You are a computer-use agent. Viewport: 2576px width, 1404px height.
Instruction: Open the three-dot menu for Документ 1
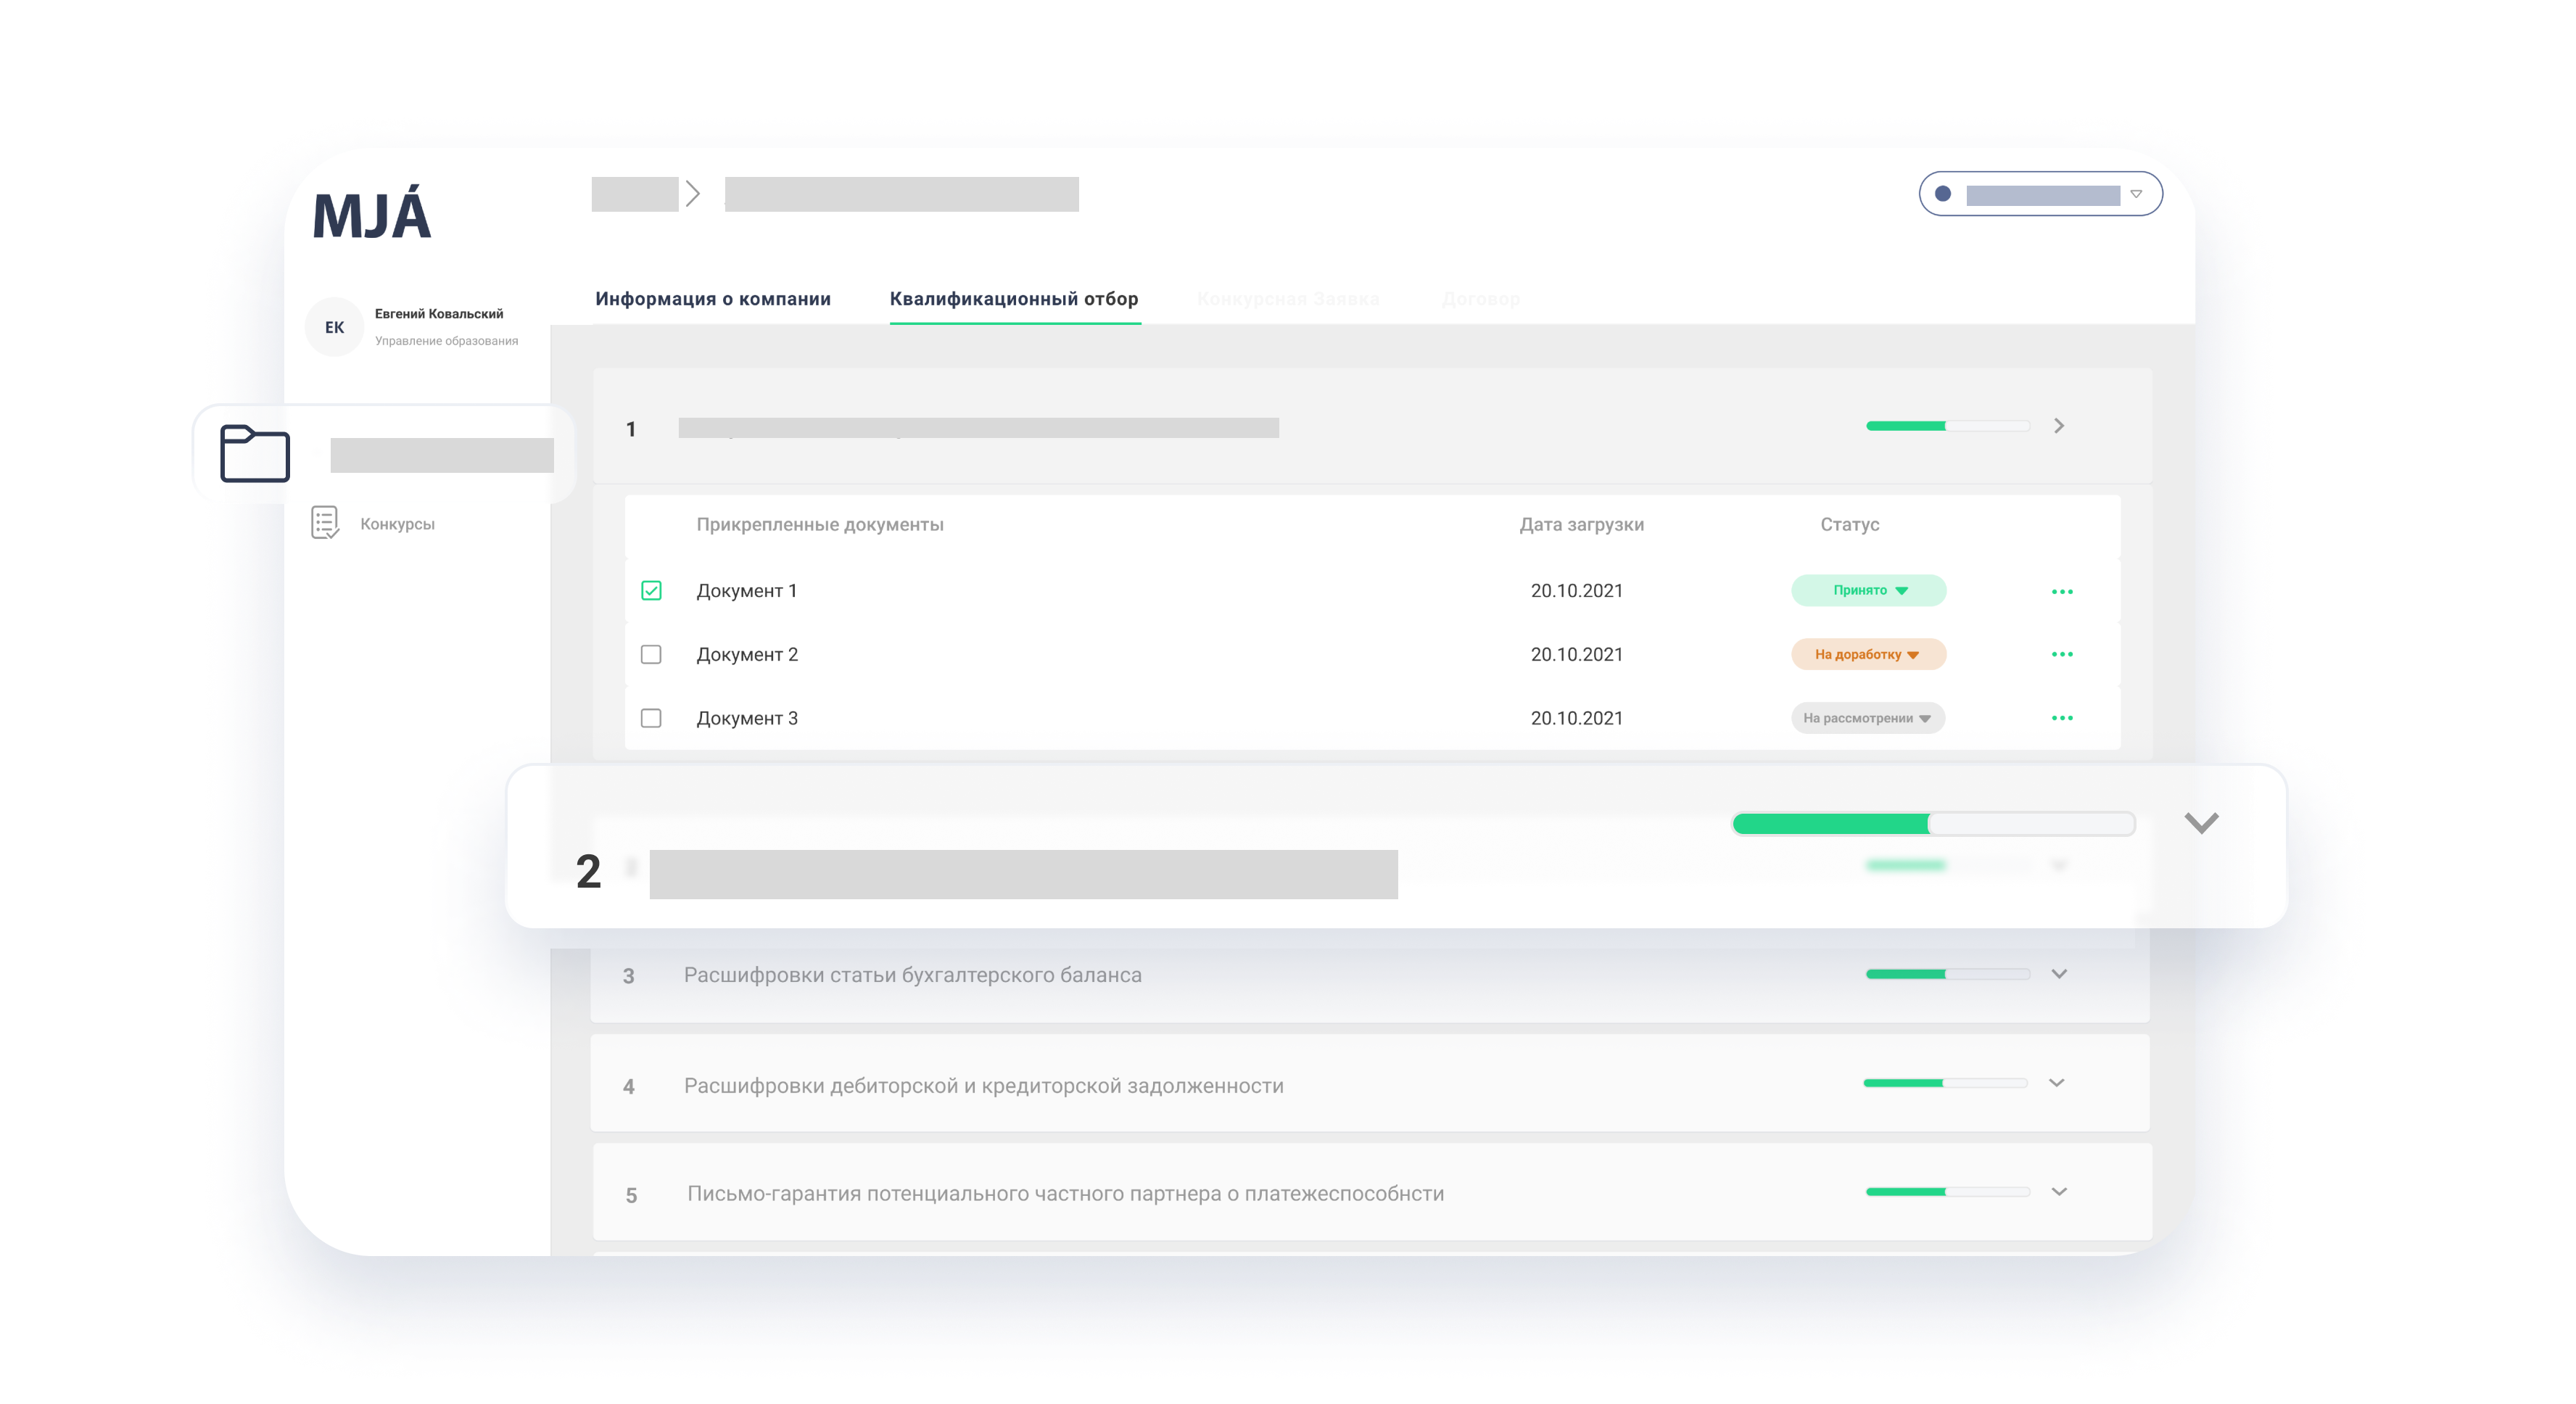(x=2062, y=590)
